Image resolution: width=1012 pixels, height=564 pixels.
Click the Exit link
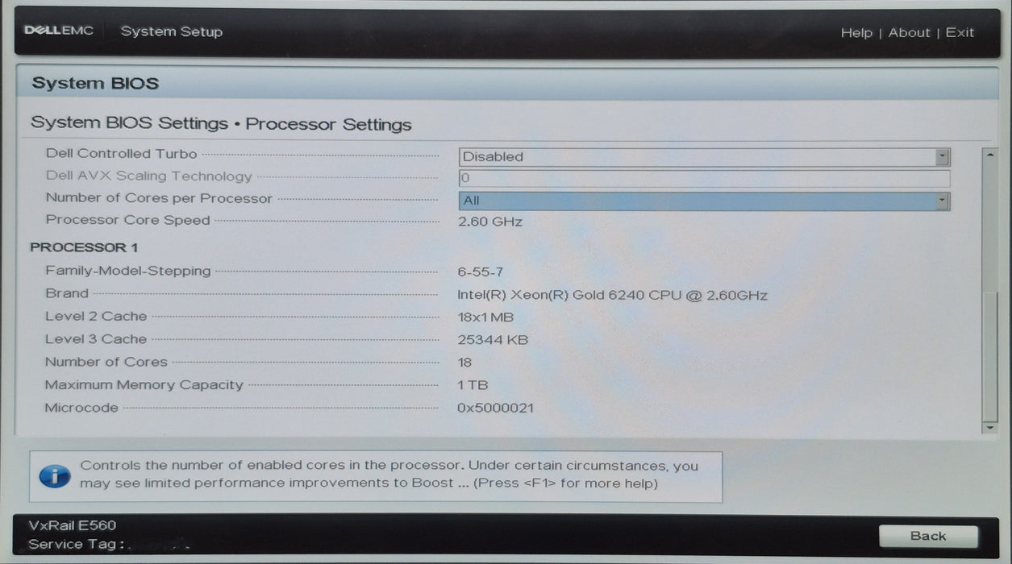pyautogui.click(x=960, y=32)
